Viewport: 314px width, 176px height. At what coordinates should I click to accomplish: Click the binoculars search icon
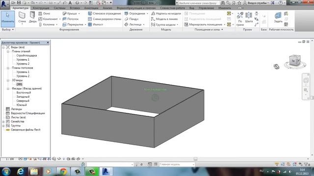(222, 3)
